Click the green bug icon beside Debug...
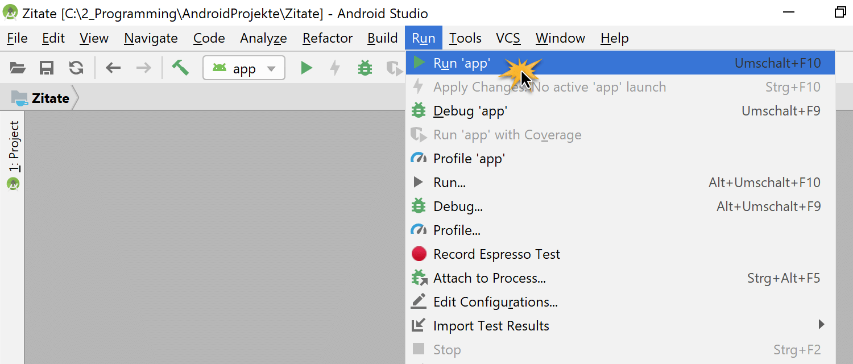The width and height of the screenshot is (853, 364). point(419,206)
